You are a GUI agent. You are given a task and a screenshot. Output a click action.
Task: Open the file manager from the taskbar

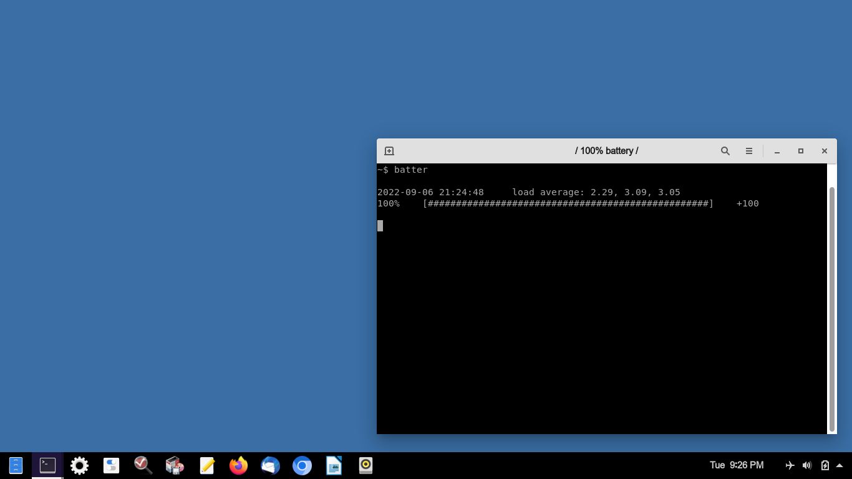pyautogui.click(x=16, y=465)
